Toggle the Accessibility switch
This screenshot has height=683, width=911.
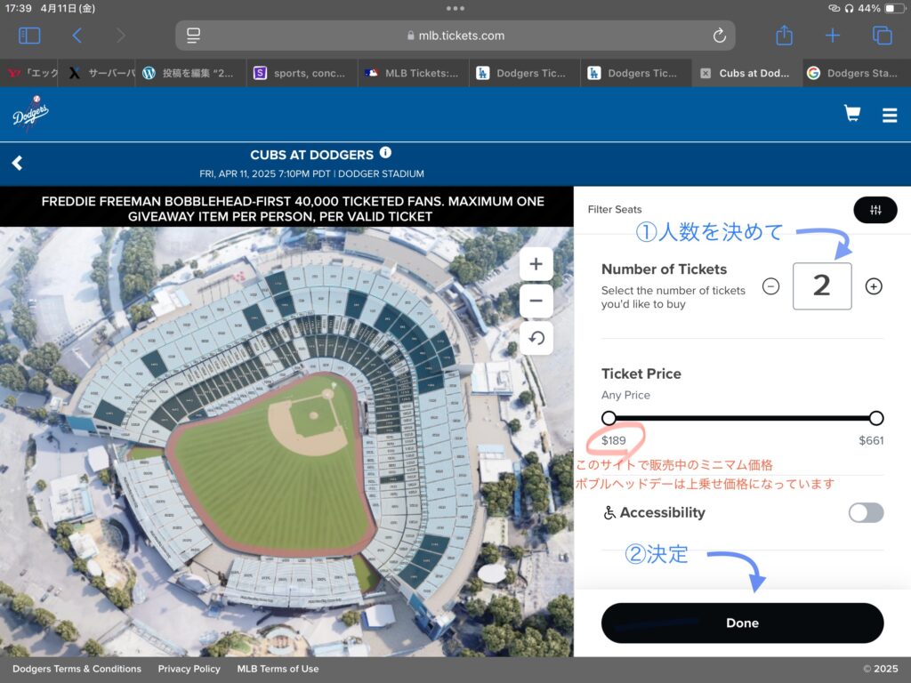[x=866, y=513]
